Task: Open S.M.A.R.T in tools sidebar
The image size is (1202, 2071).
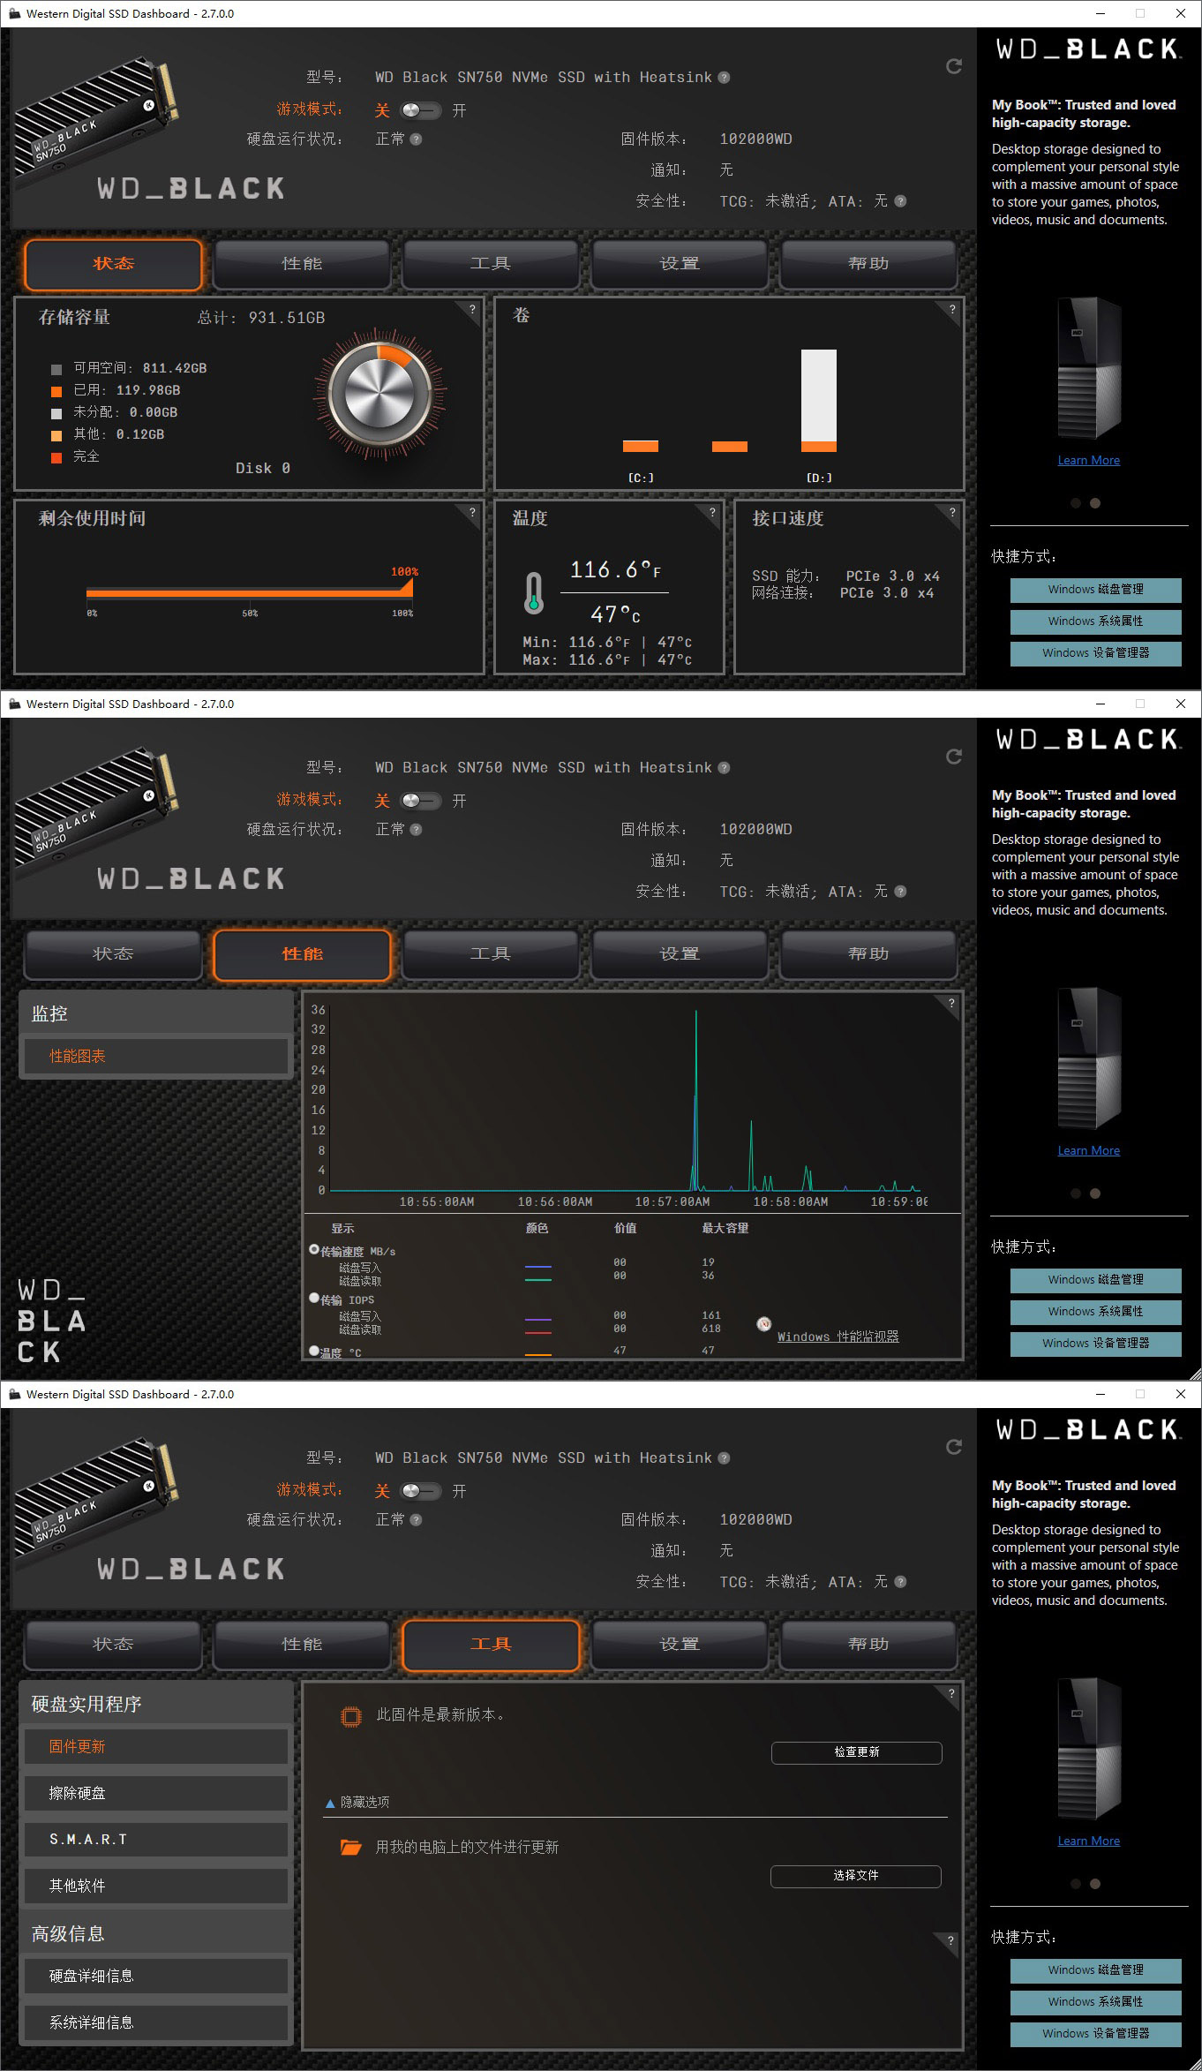Action: pos(156,1839)
